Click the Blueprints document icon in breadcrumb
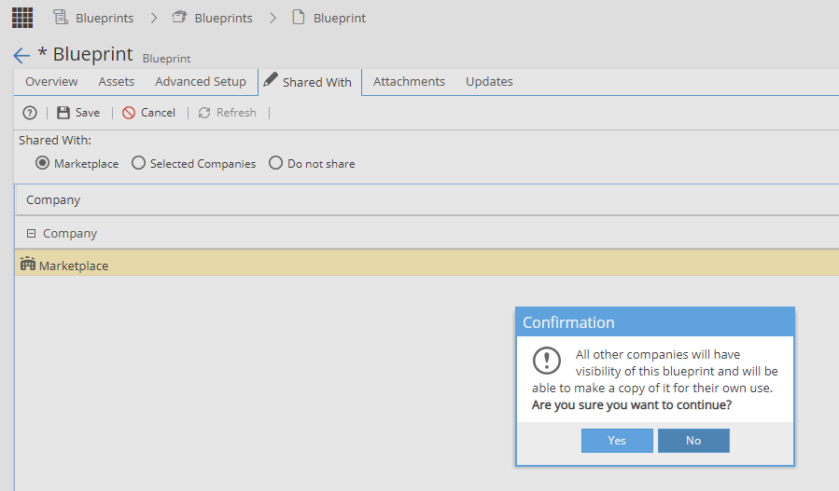 [61, 18]
